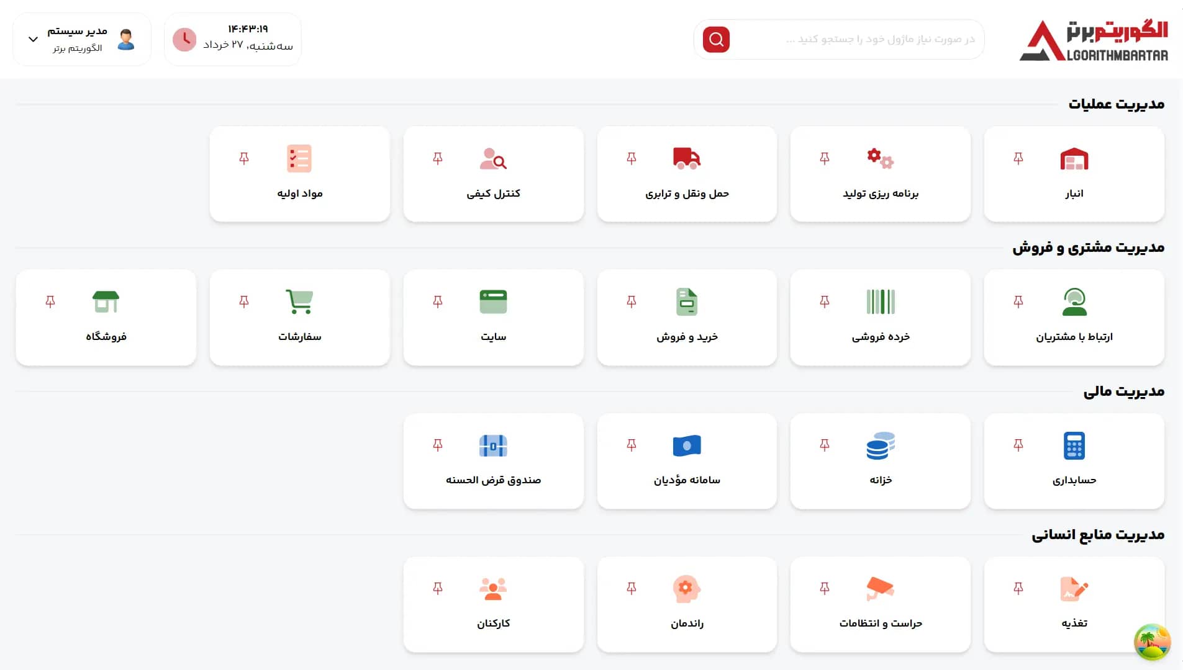The height and width of the screenshot is (670, 1183).
Task: Click the Algorithmbartar logo
Action: pos(1094,40)
